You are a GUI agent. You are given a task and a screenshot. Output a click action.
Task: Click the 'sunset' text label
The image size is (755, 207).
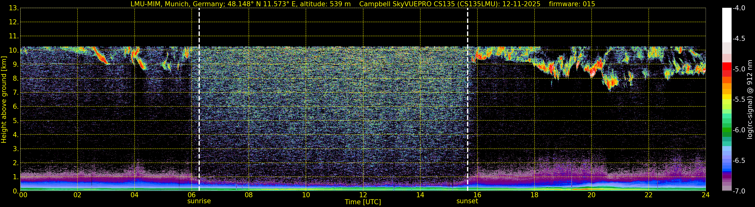pyautogui.click(x=467, y=201)
